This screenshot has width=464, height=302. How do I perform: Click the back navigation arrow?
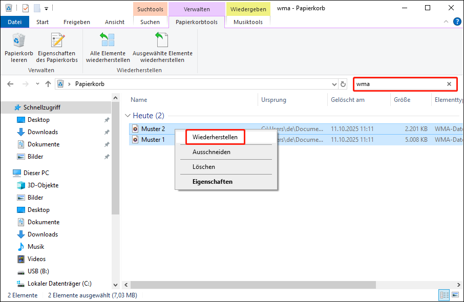pos(10,84)
